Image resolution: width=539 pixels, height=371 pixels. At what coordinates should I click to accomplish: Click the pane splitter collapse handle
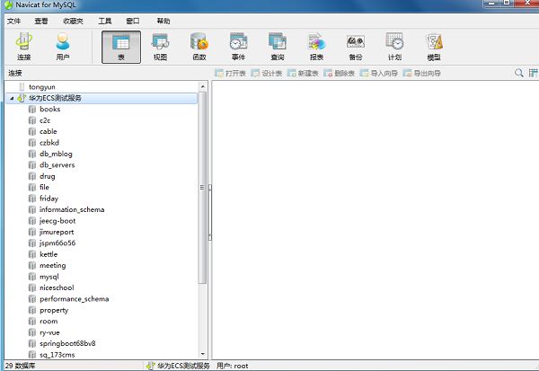(209, 213)
